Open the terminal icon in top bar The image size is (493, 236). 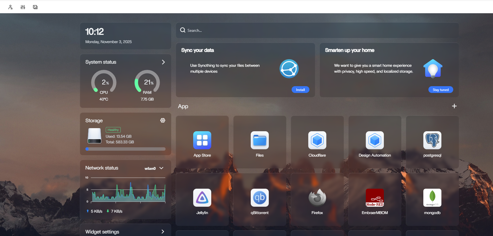pyautogui.click(x=35, y=7)
